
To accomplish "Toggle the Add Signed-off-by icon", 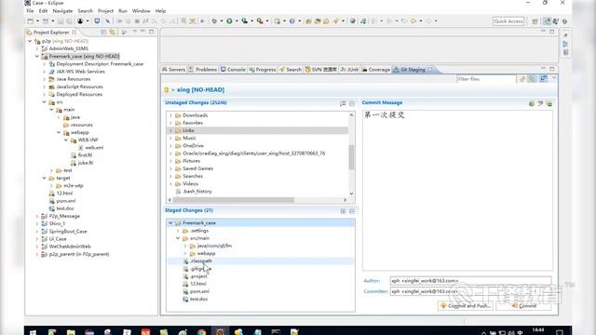I will point(540,103).
